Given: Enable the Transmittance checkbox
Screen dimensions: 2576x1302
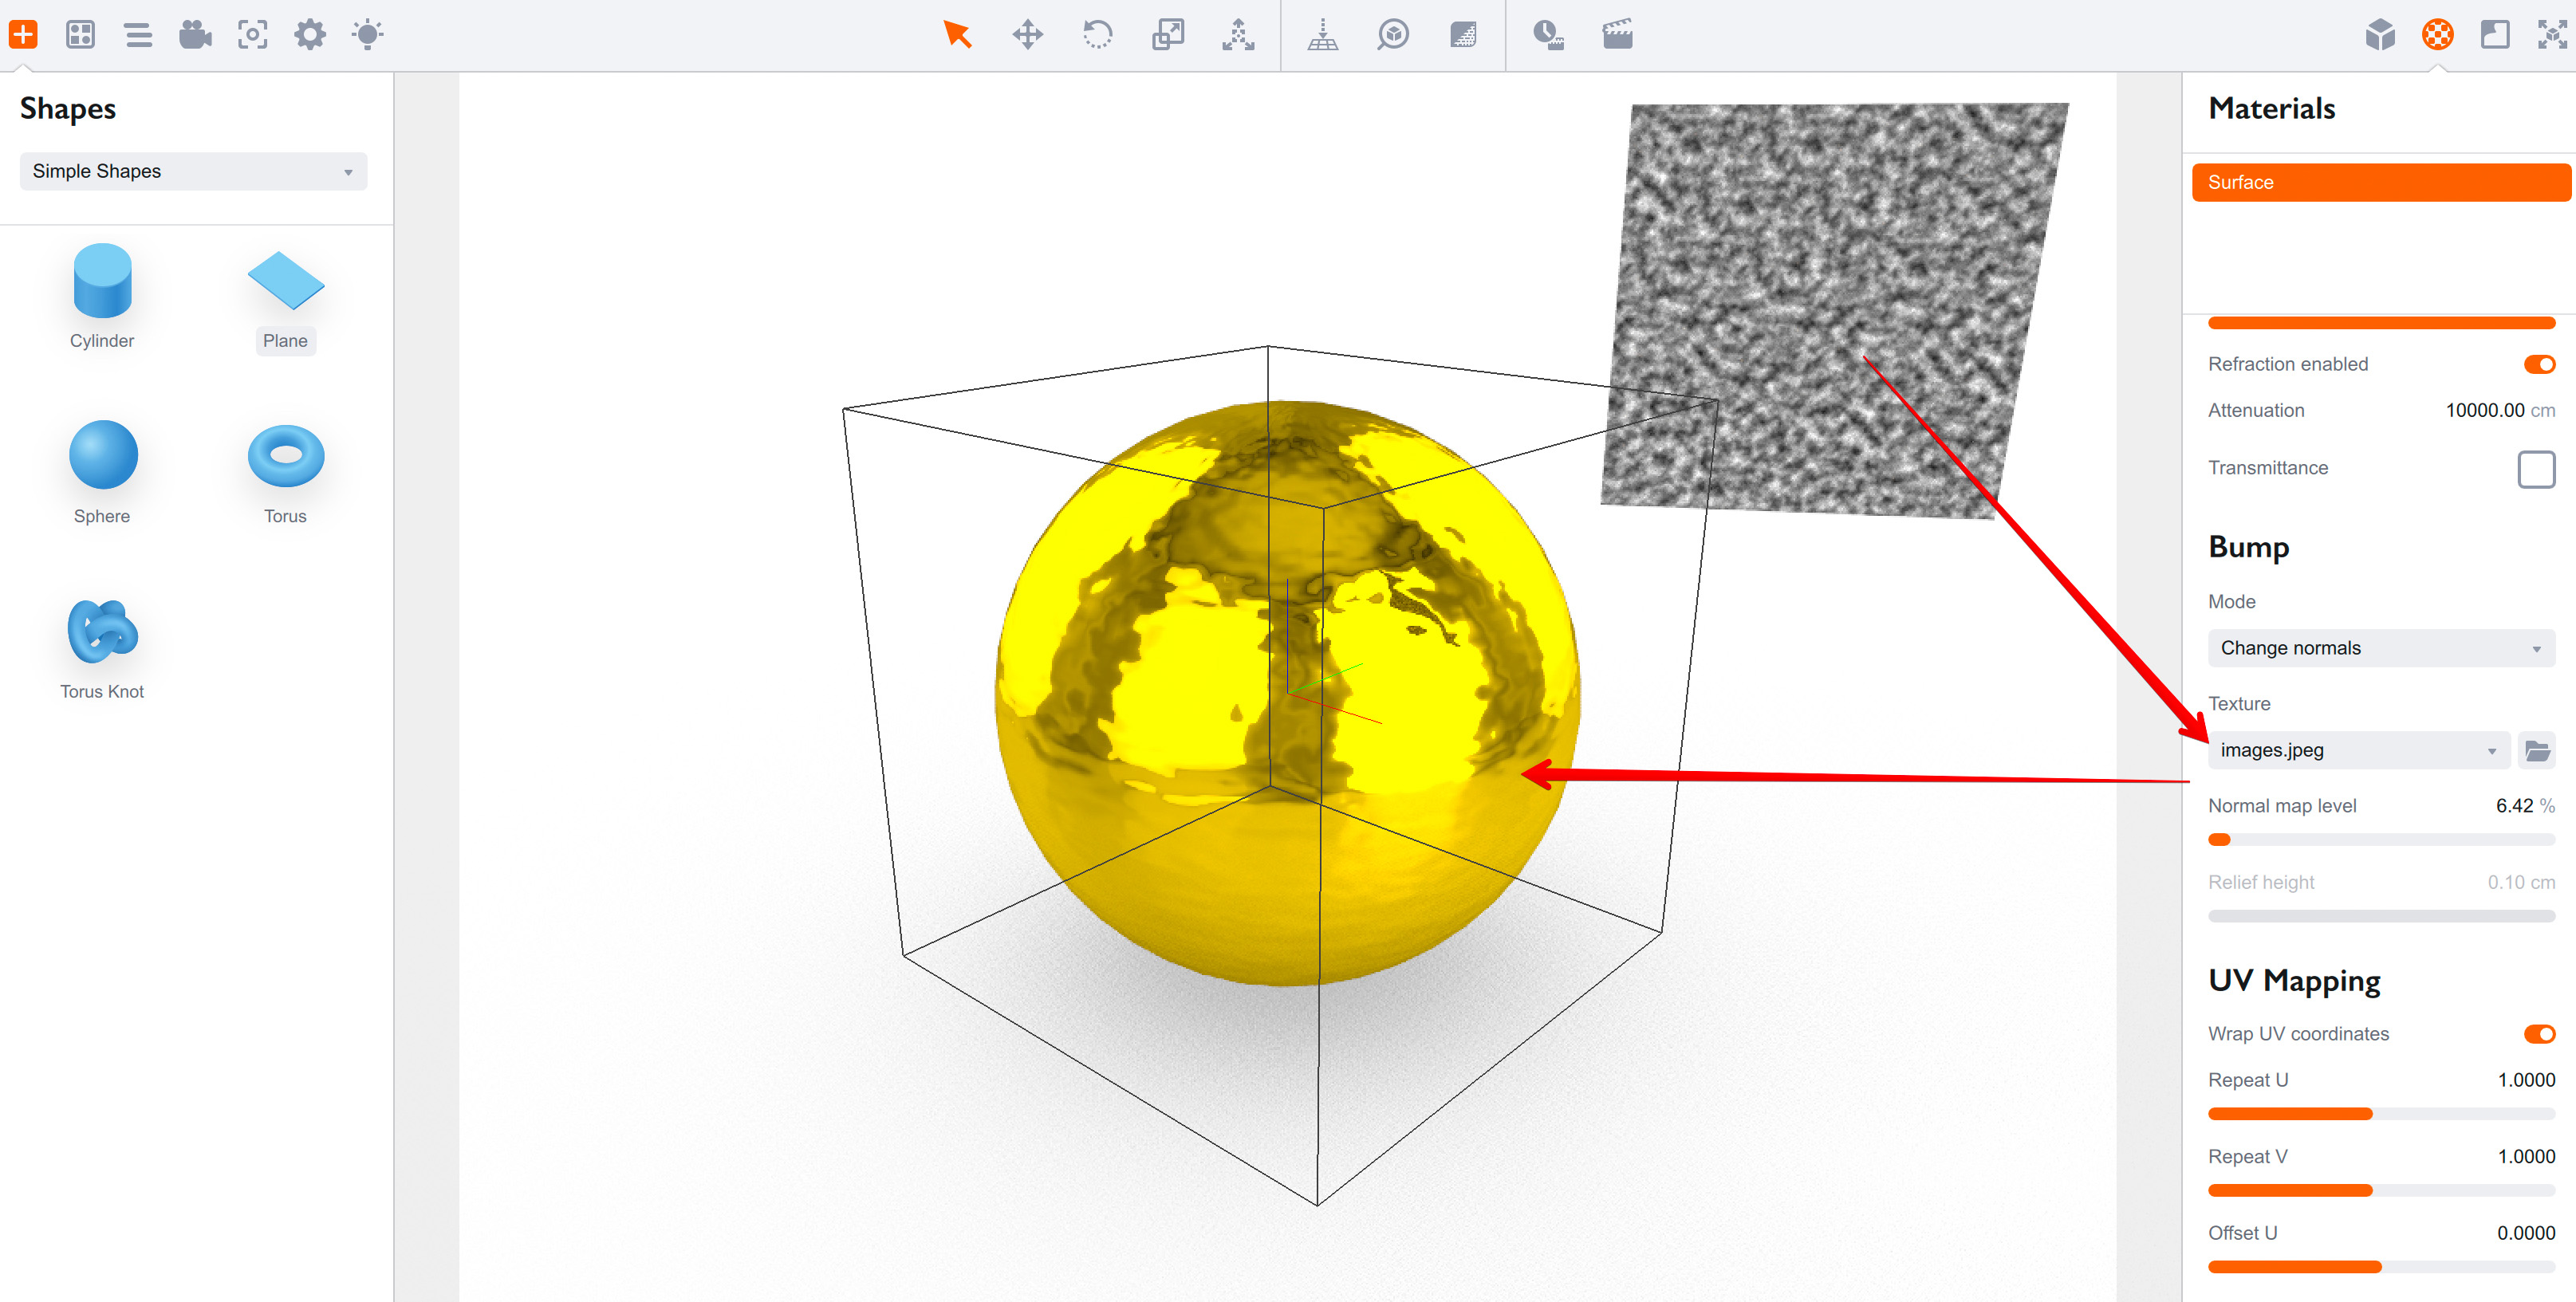Looking at the screenshot, I should pos(2536,468).
